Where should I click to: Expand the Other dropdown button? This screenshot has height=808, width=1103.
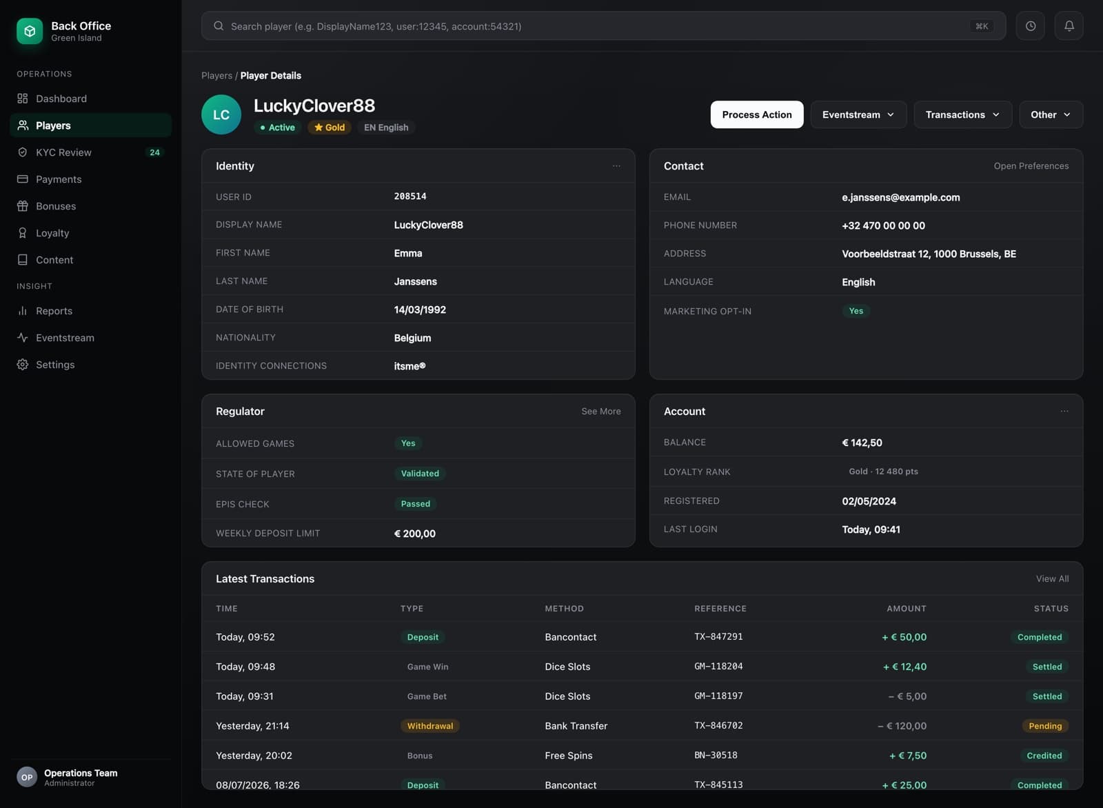coord(1051,114)
